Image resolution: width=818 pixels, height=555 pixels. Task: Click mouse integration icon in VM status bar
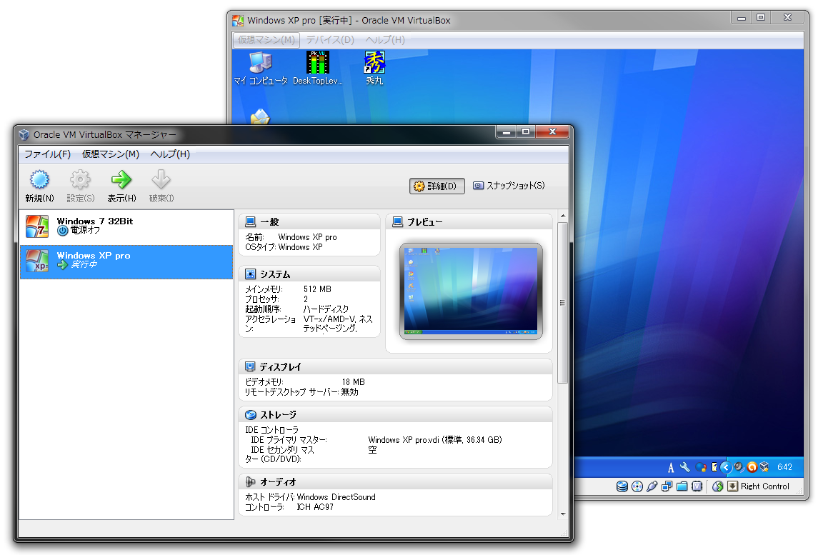(718, 486)
